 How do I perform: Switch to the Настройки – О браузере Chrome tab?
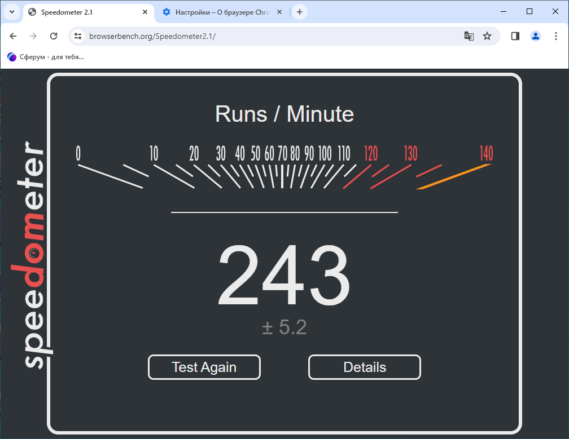coord(222,12)
